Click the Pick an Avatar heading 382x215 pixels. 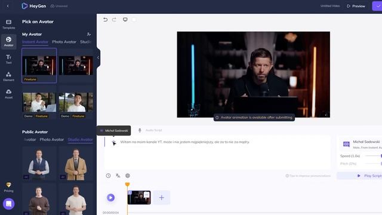[x=38, y=21]
